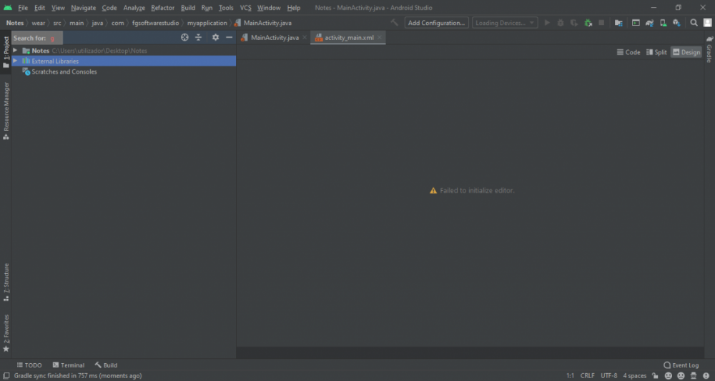Open Project Structure from toolbar icon

tap(618, 23)
